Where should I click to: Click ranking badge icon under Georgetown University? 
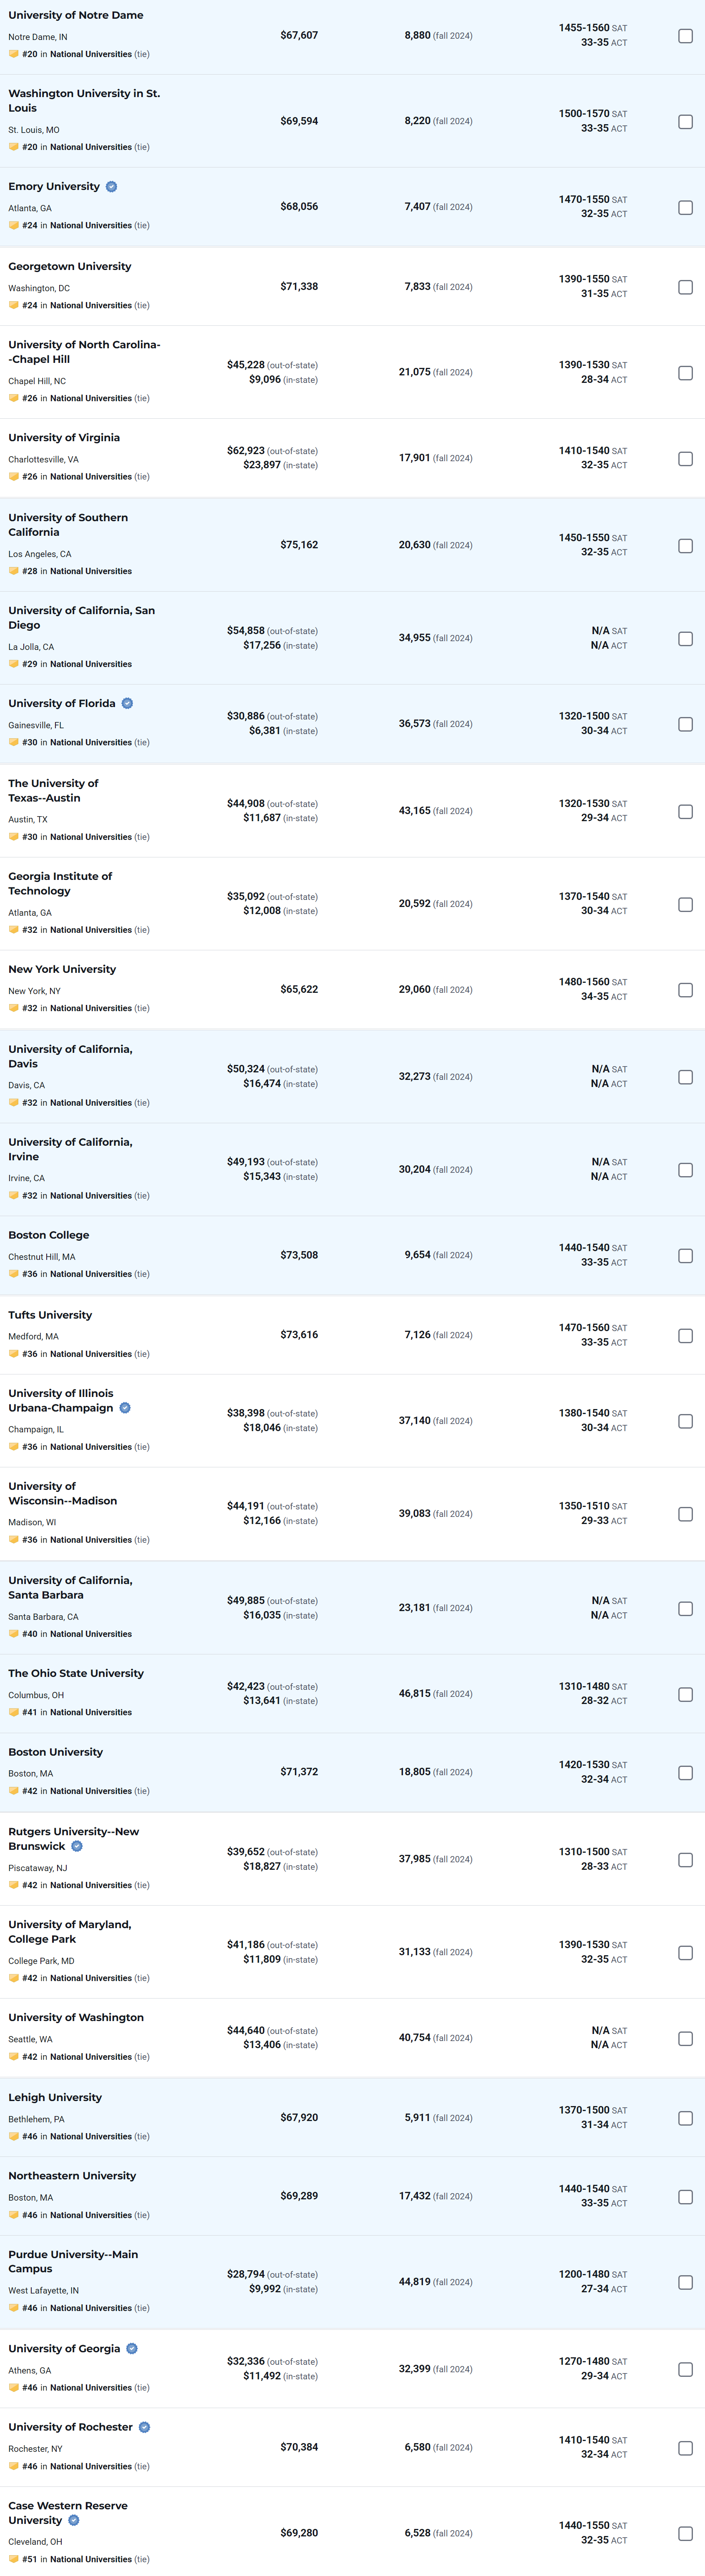click(x=14, y=305)
